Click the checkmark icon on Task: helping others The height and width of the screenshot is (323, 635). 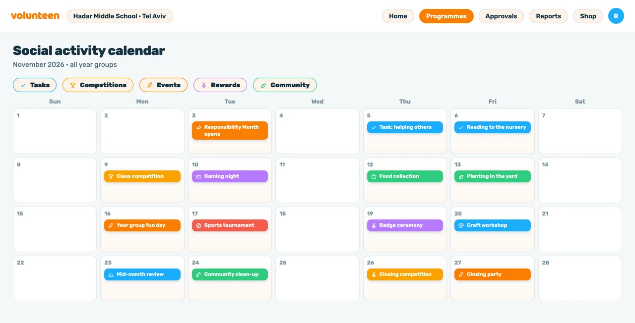pyautogui.click(x=374, y=127)
